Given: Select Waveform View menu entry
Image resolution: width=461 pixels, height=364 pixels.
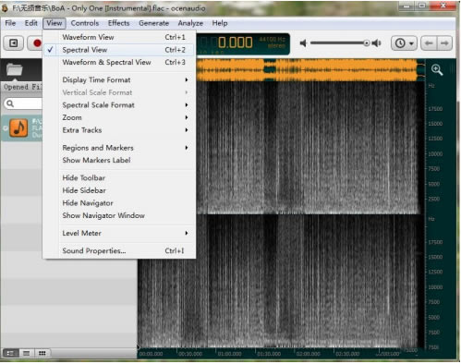Looking at the screenshot, I should point(119,37).
